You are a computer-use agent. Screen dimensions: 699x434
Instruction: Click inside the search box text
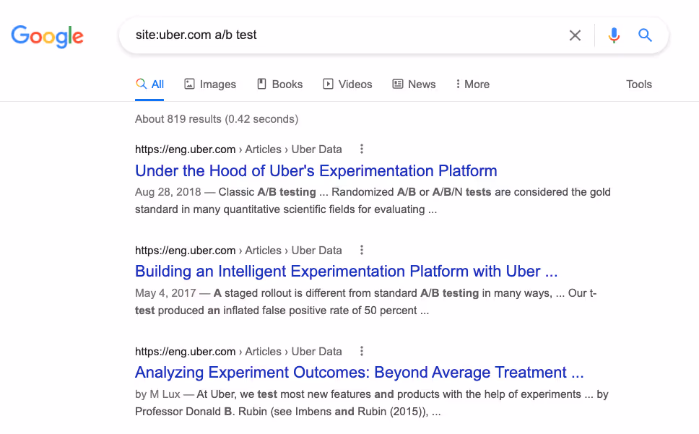click(196, 35)
